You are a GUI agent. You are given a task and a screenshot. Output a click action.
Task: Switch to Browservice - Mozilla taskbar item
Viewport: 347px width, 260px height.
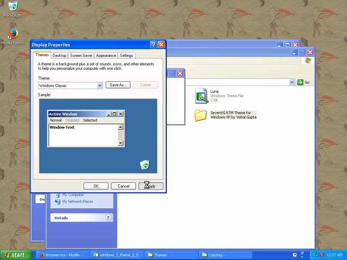click(63, 255)
